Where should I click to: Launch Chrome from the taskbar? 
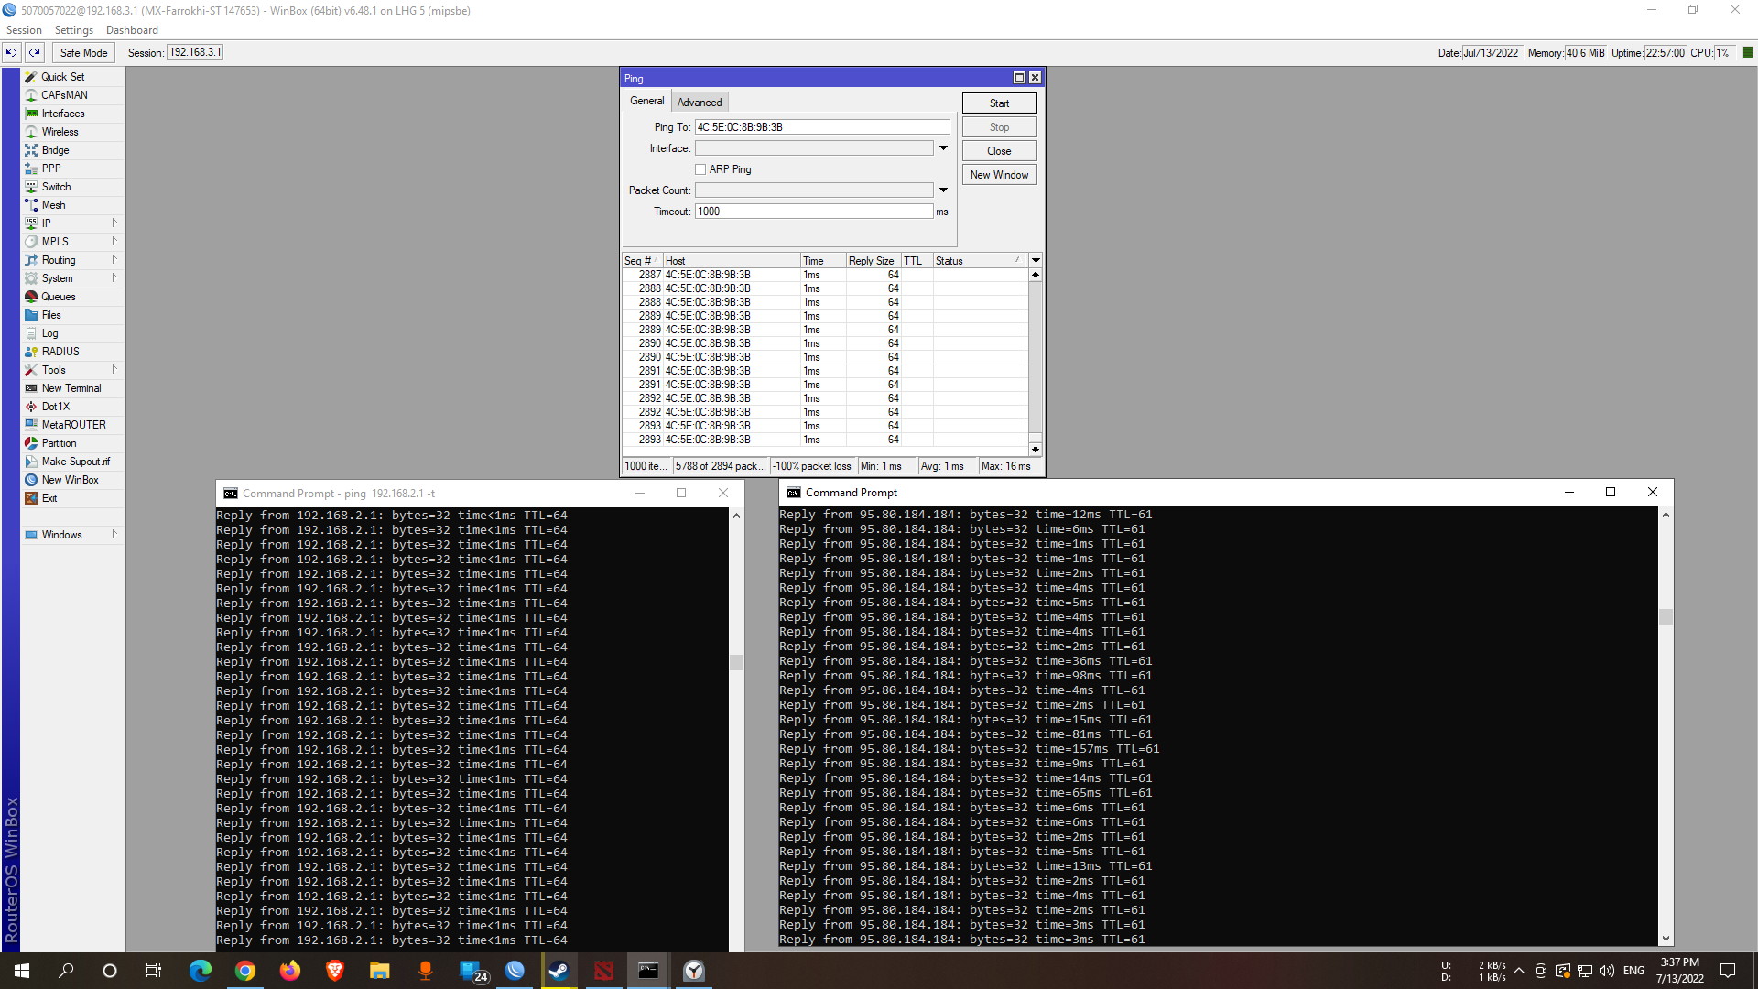(x=244, y=971)
